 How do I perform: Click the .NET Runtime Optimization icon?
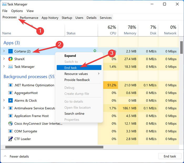pyautogui.click(x=11, y=85)
